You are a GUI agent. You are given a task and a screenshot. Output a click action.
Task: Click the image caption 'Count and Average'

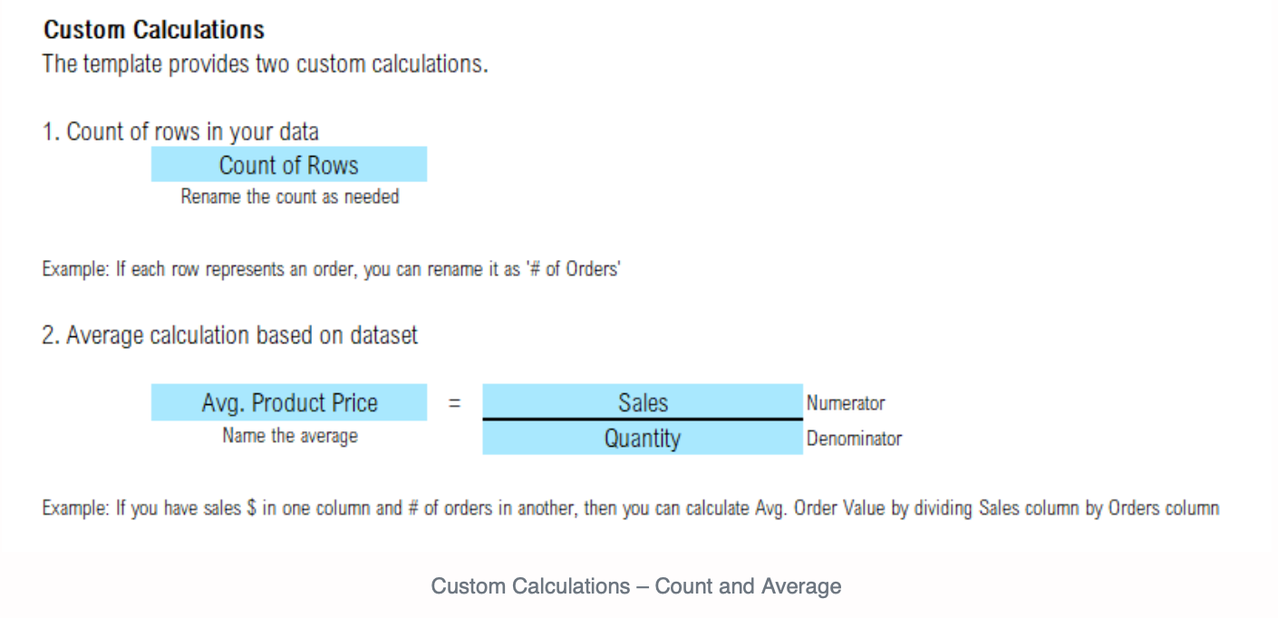click(748, 586)
